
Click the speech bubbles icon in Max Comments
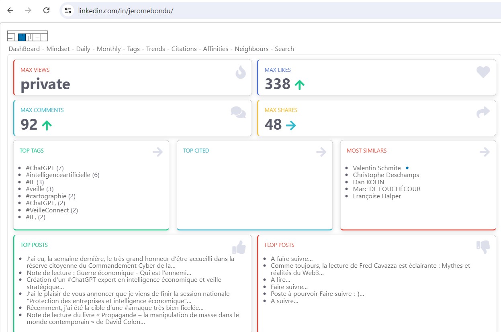point(238,112)
